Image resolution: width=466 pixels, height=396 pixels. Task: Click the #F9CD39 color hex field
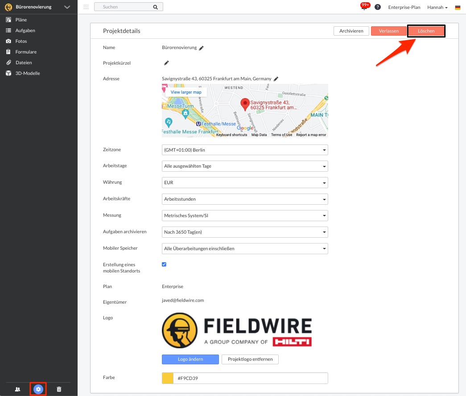(251, 378)
